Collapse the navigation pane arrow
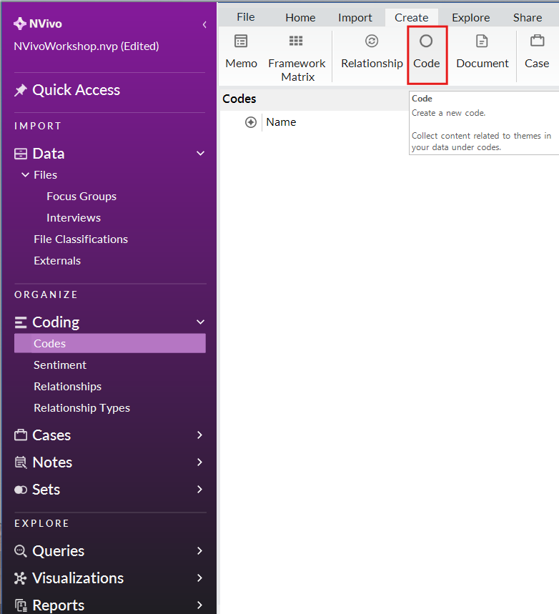 (x=204, y=25)
